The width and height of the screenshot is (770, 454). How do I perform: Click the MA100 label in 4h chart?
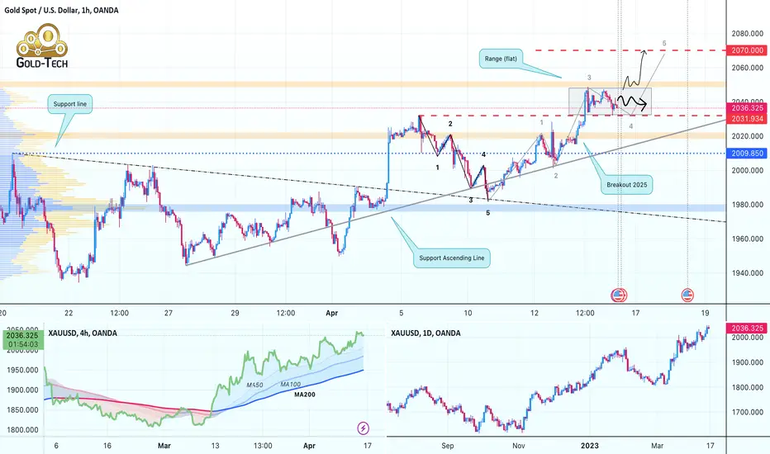(290, 385)
